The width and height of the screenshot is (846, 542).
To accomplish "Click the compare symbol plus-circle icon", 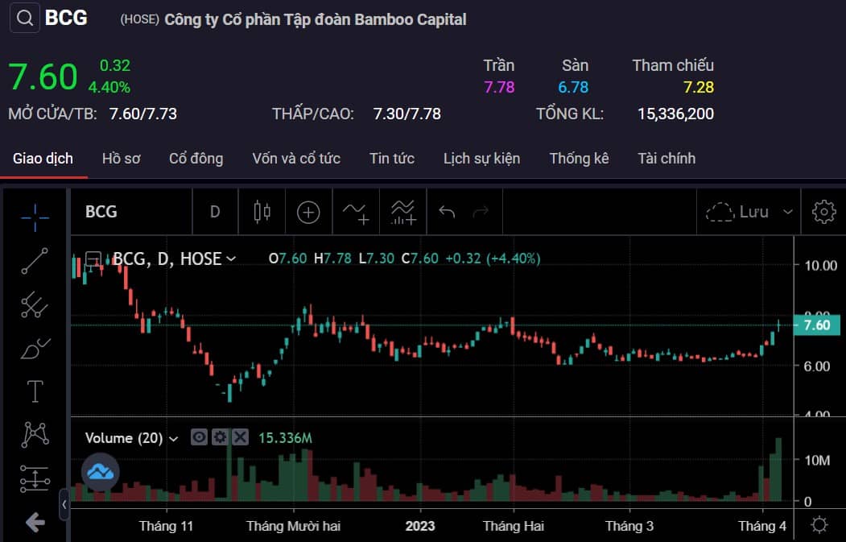I will click(308, 212).
